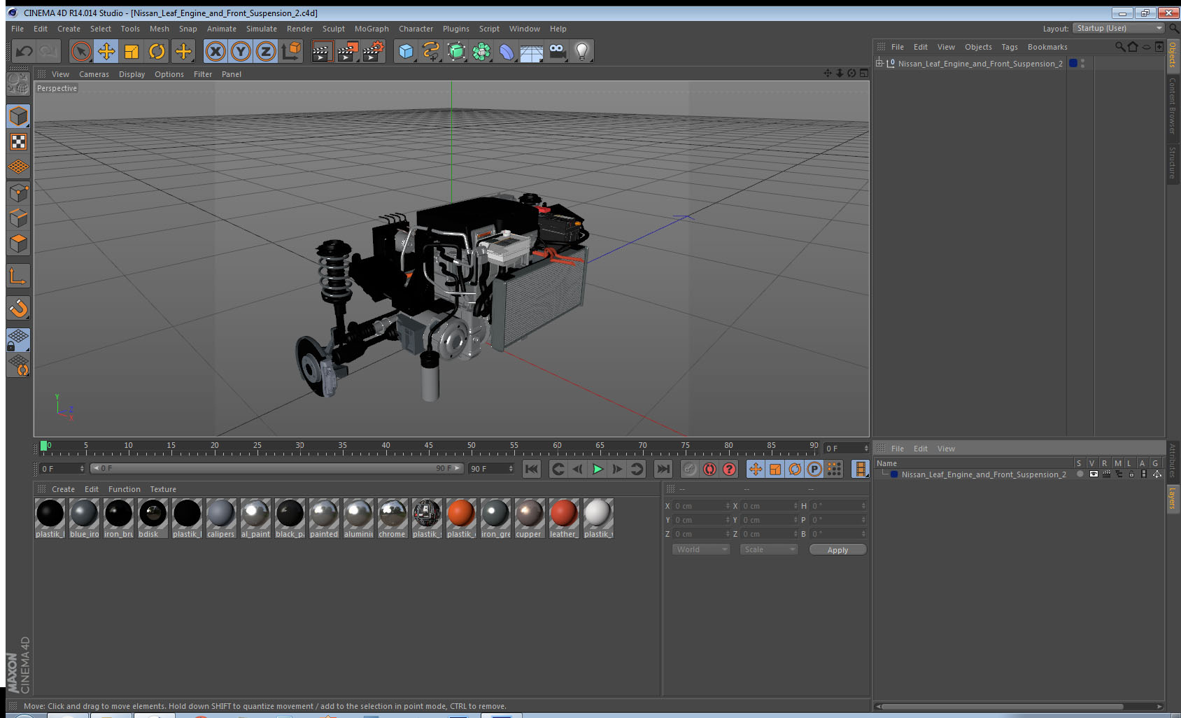Add Array modeling object icon
Viewport: 1181px width, 718px height.
point(481,51)
